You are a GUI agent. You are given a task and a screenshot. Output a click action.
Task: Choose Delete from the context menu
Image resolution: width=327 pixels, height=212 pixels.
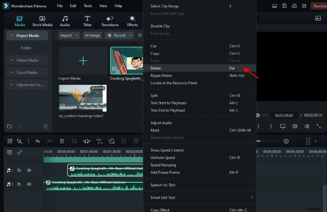(199, 68)
